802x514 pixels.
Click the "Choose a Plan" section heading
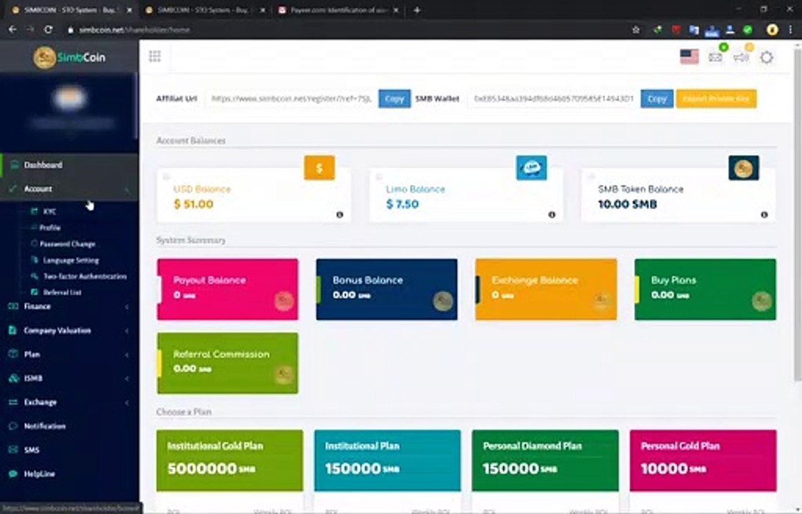click(x=184, y=412)
